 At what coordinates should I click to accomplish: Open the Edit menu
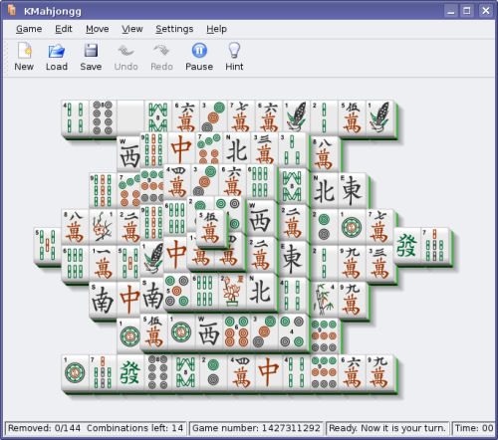[x=64, y=29]
